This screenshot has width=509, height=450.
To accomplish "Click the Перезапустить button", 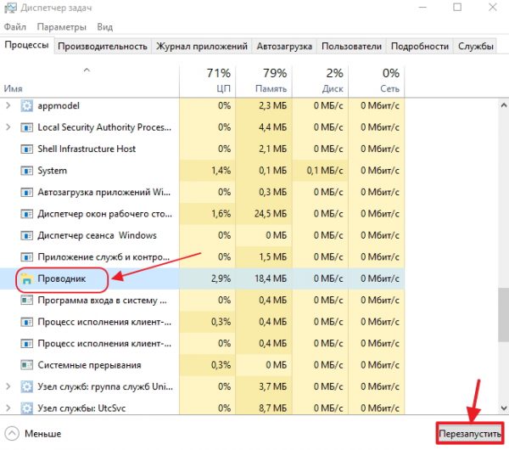I will [x=470, y=434].
